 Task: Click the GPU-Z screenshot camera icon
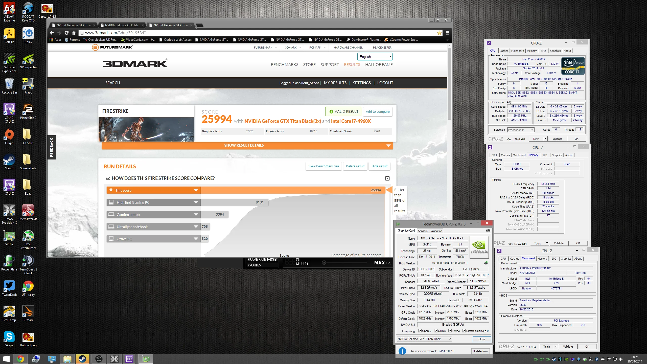click(488, 231)
